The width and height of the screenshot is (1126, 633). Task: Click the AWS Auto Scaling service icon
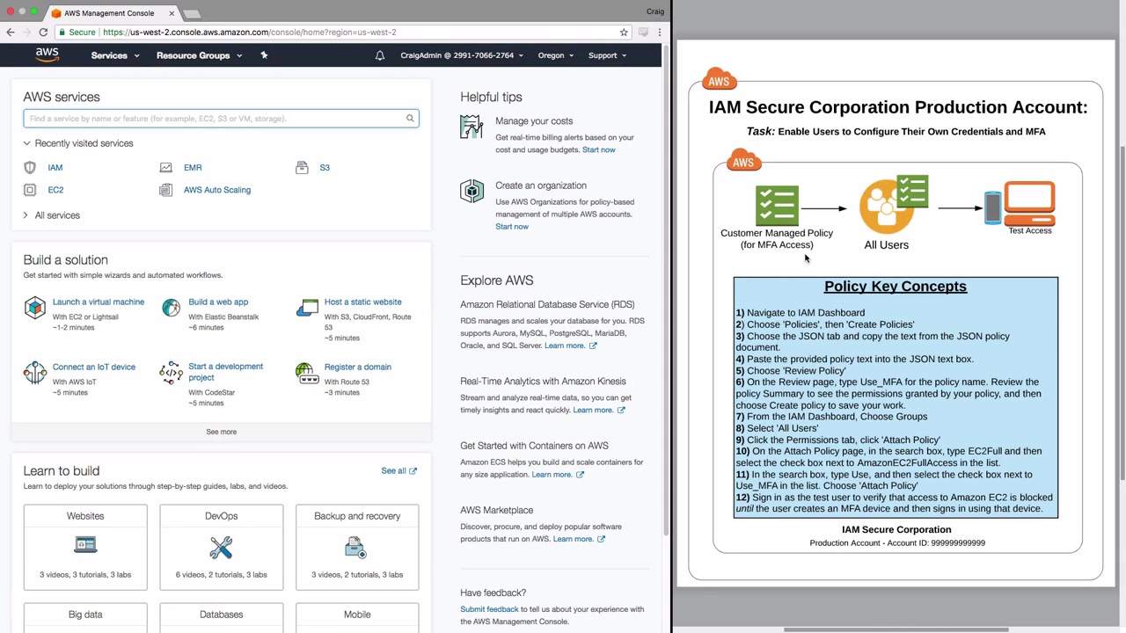[165, 190]
